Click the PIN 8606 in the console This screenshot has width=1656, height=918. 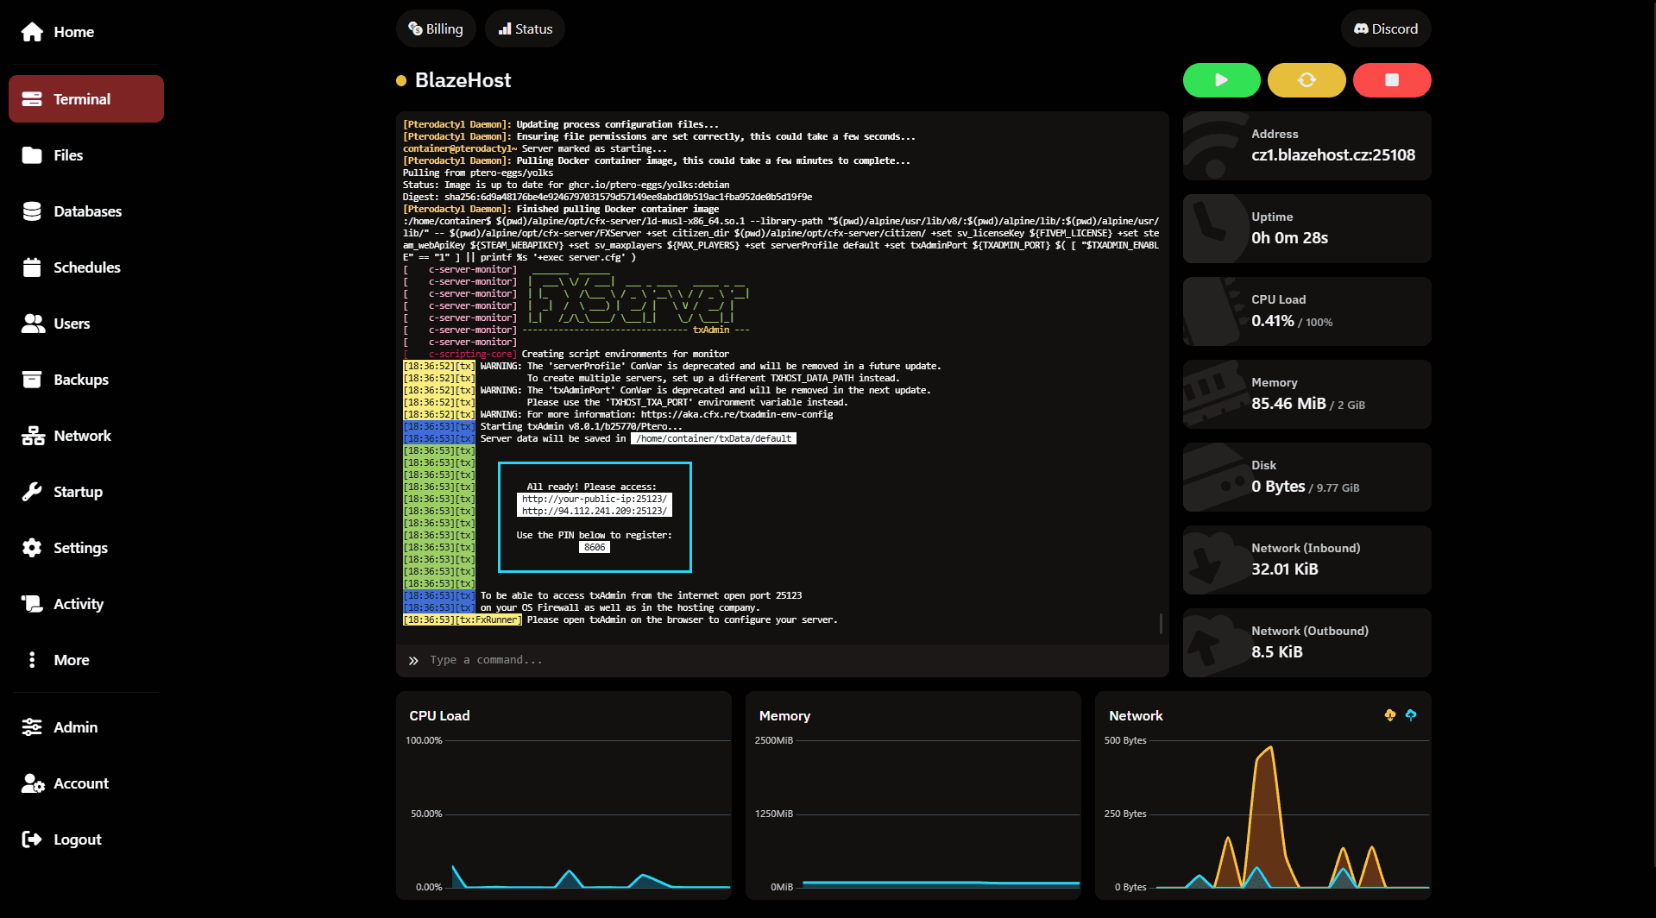[x=595, y=547]
